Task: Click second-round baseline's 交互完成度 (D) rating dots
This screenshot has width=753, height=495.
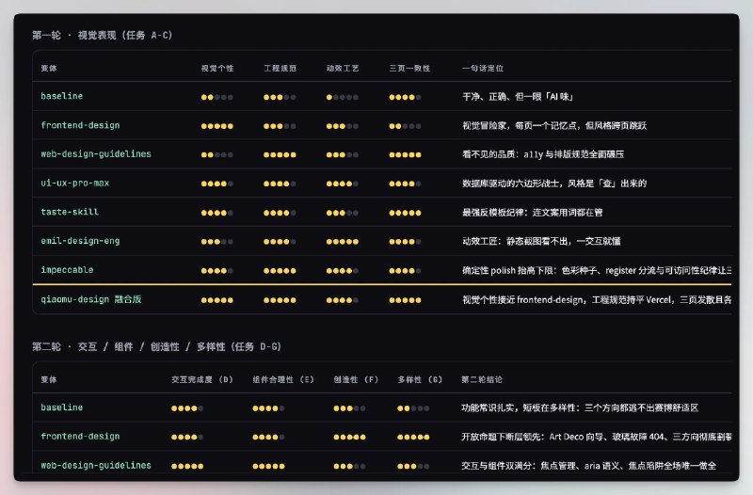Action: 187,408
